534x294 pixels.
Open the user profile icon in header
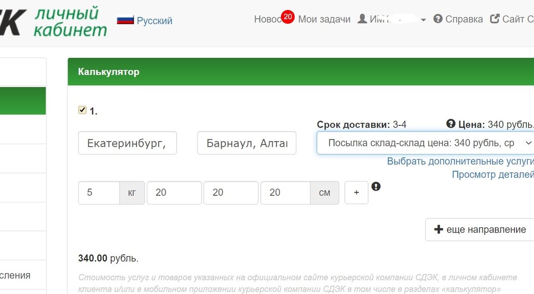(362, 19)
